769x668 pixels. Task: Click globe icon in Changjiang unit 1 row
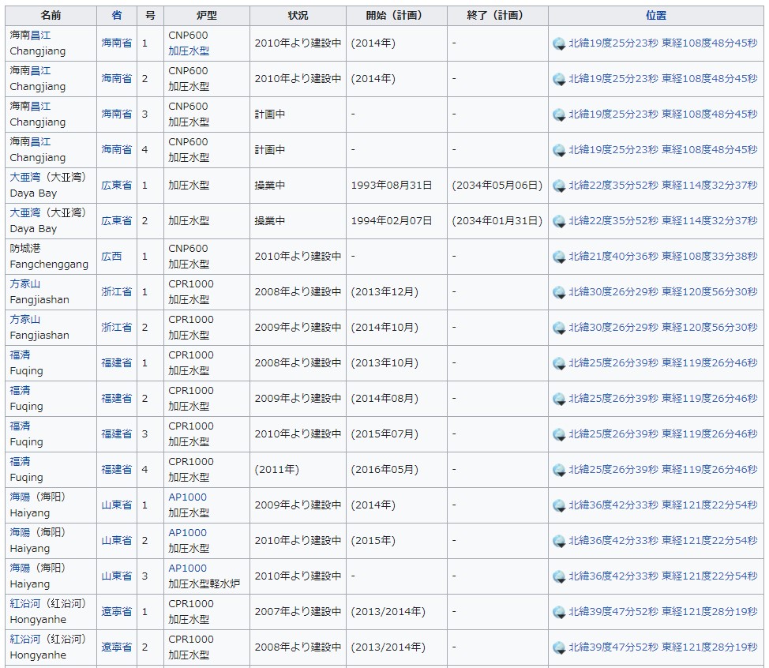(559, 44)
